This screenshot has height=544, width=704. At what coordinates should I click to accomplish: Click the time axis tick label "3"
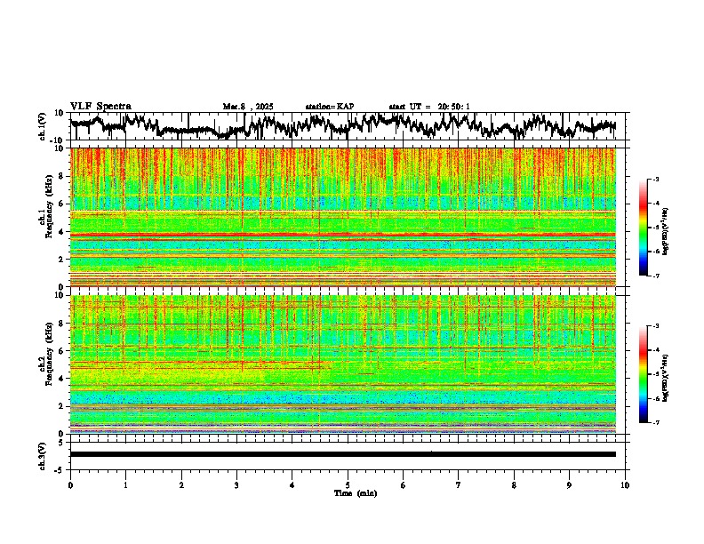coord(236,485)
